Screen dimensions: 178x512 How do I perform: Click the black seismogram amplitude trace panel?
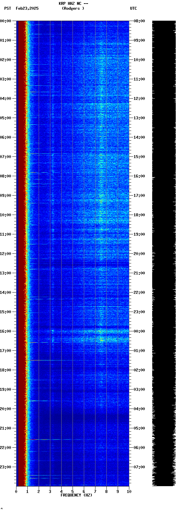point(164,253)
